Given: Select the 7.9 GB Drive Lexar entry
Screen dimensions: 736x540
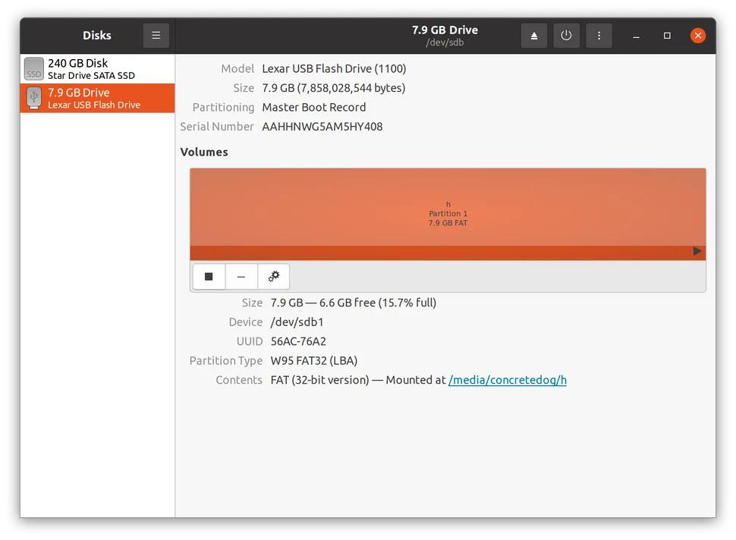Looking at the screenshot, I should (98, 98).
